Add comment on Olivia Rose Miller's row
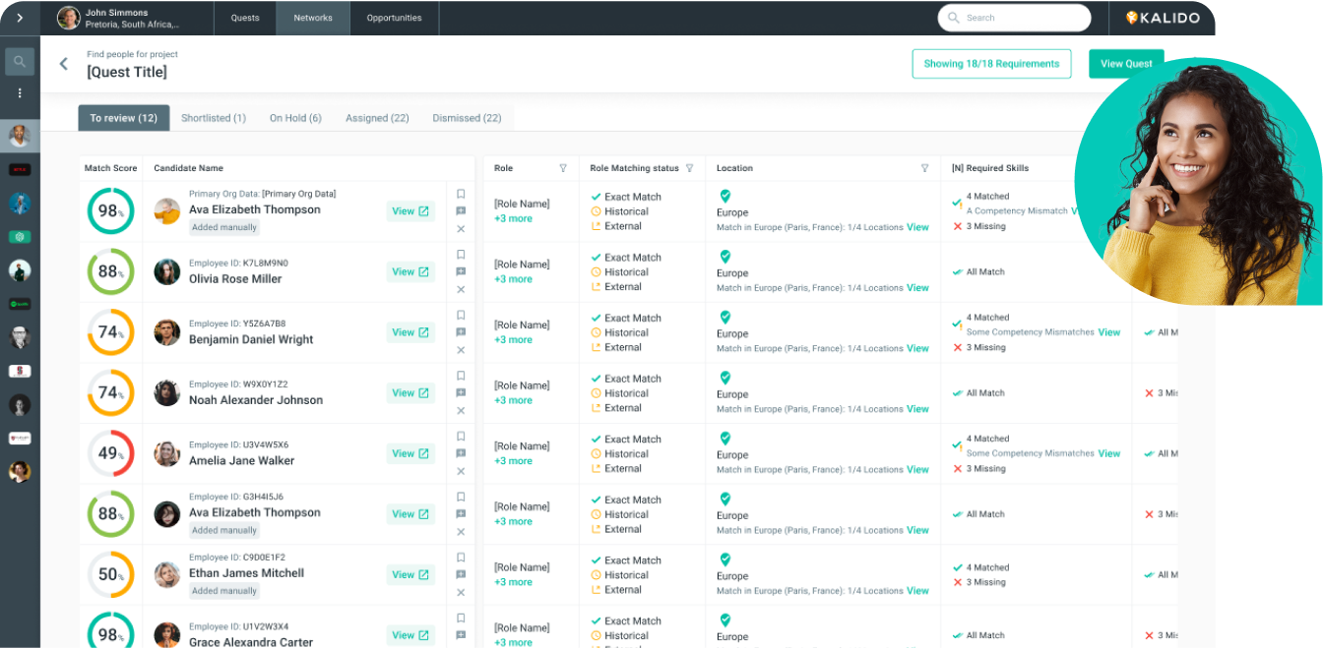Image resolution: width=1323 pixels, height=648 pixels. [461, 271]
